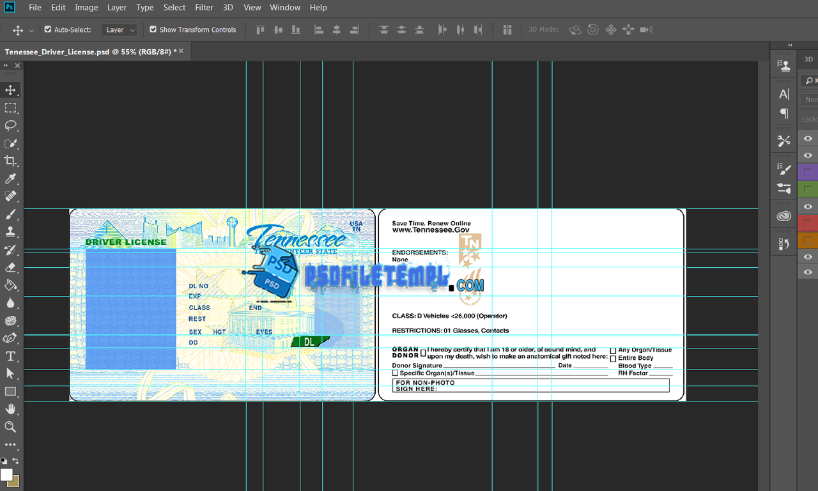The width and height of the screenshot is (818, 491).
Task: Select the Zoom tool
Action: click(11, 426)
